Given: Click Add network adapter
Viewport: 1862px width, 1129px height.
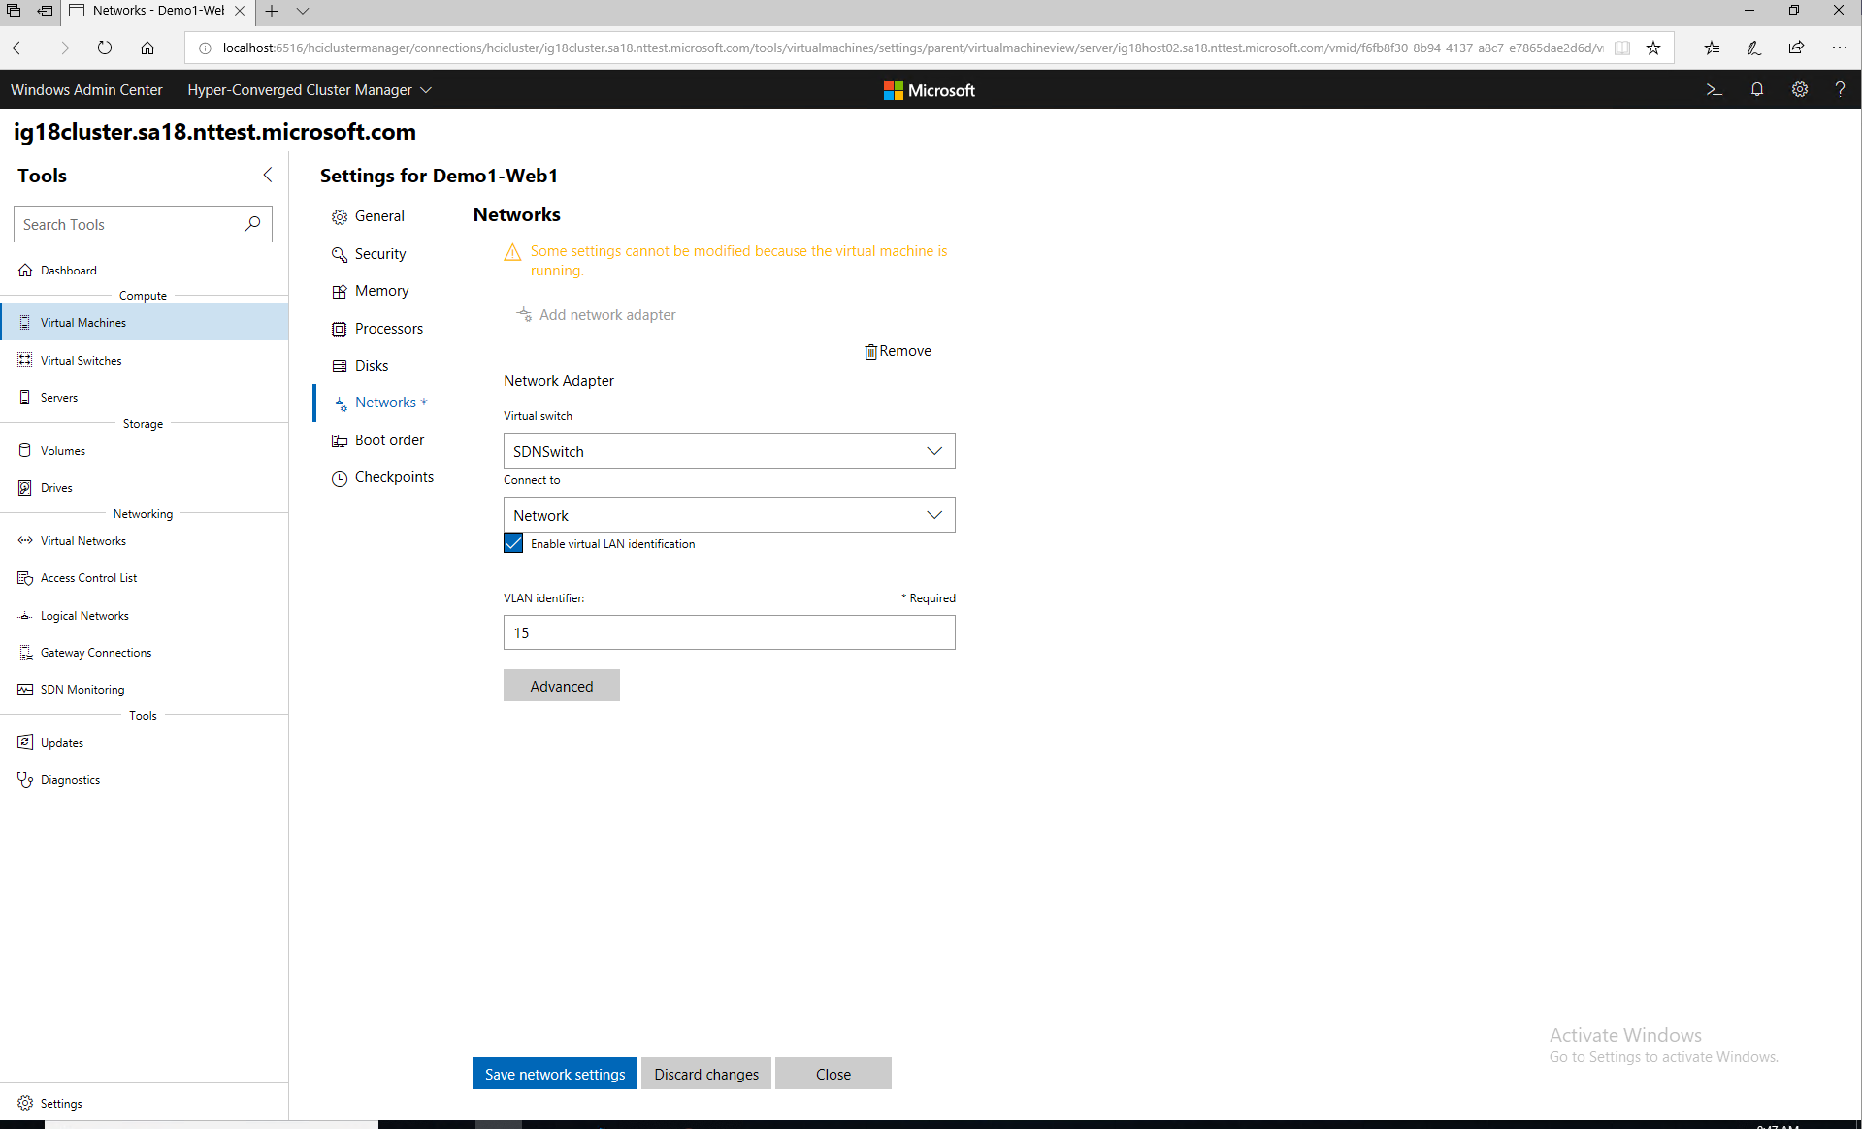Looking at the screenshot, I should click(x=596, y=315).
